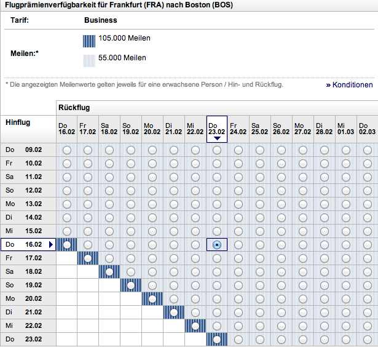
Task: Choose outbound 17.02 with return 17.02
Action: (x=88, y=258)
